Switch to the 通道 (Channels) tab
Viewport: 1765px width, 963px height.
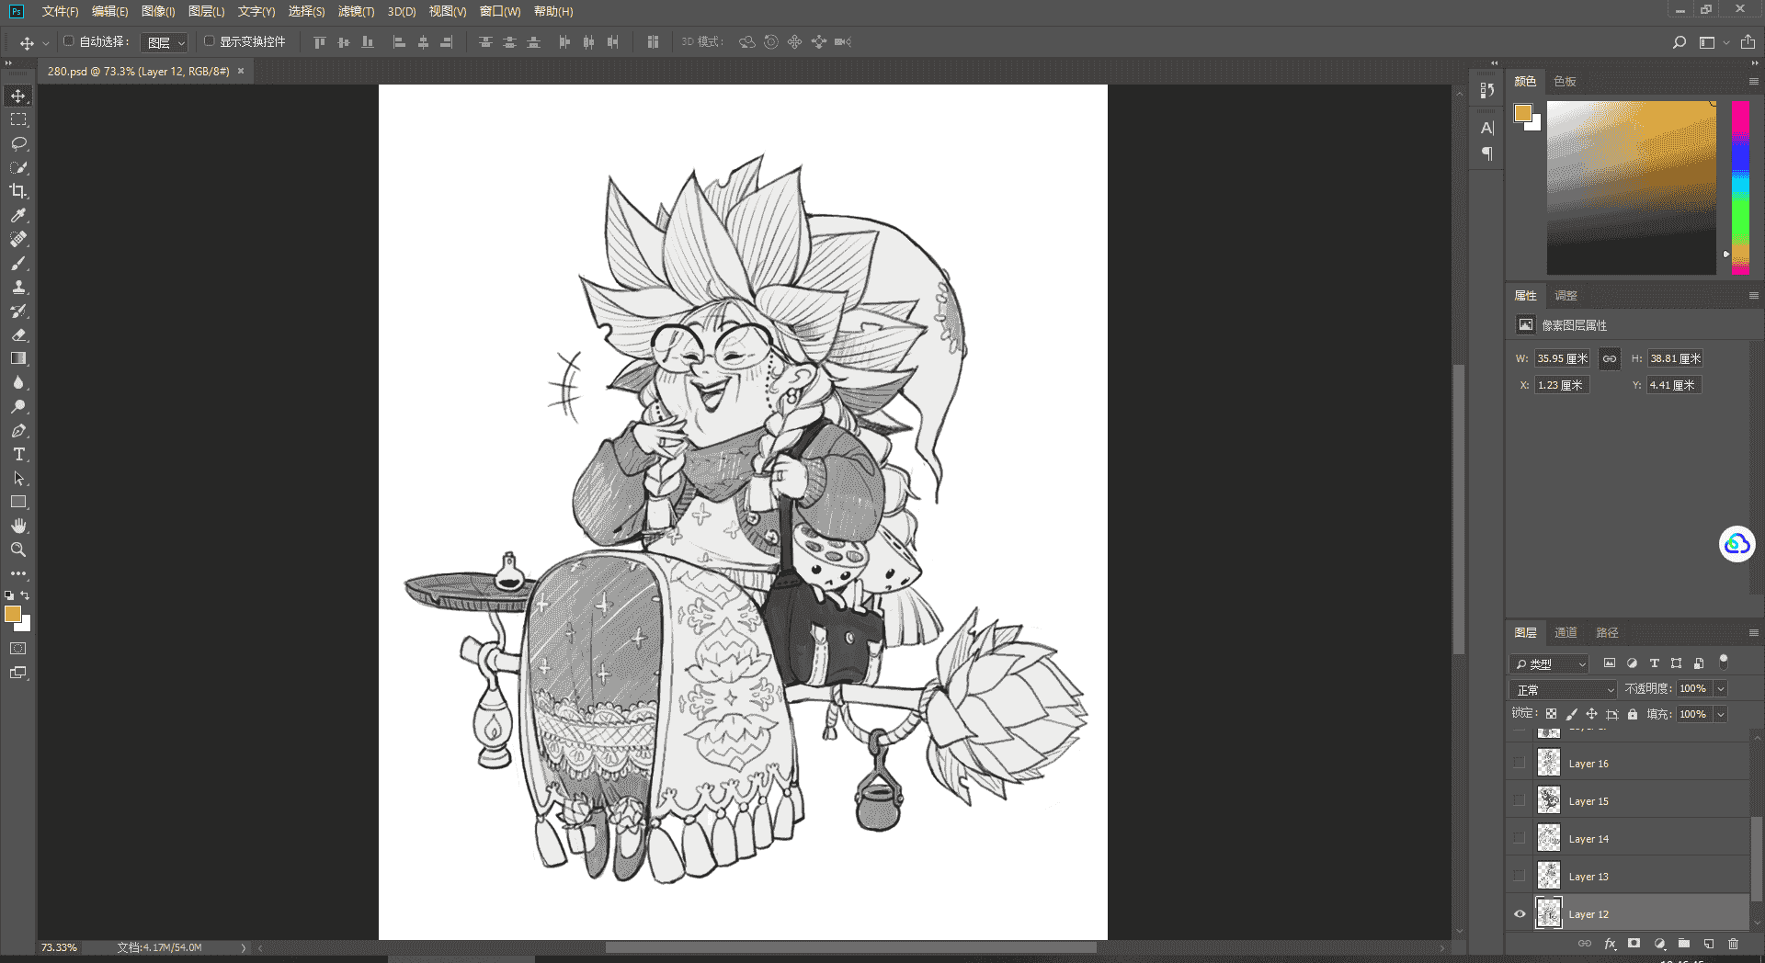click(x=1566, y=632)
